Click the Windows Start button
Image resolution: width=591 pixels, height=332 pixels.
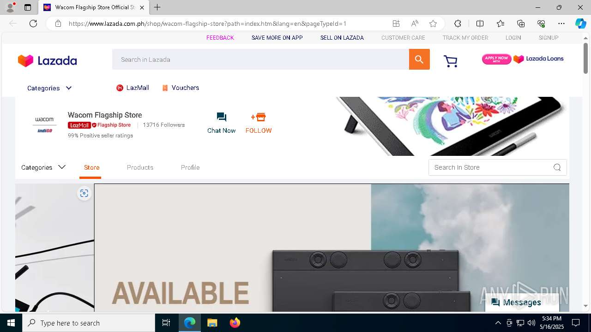(11, 323)
